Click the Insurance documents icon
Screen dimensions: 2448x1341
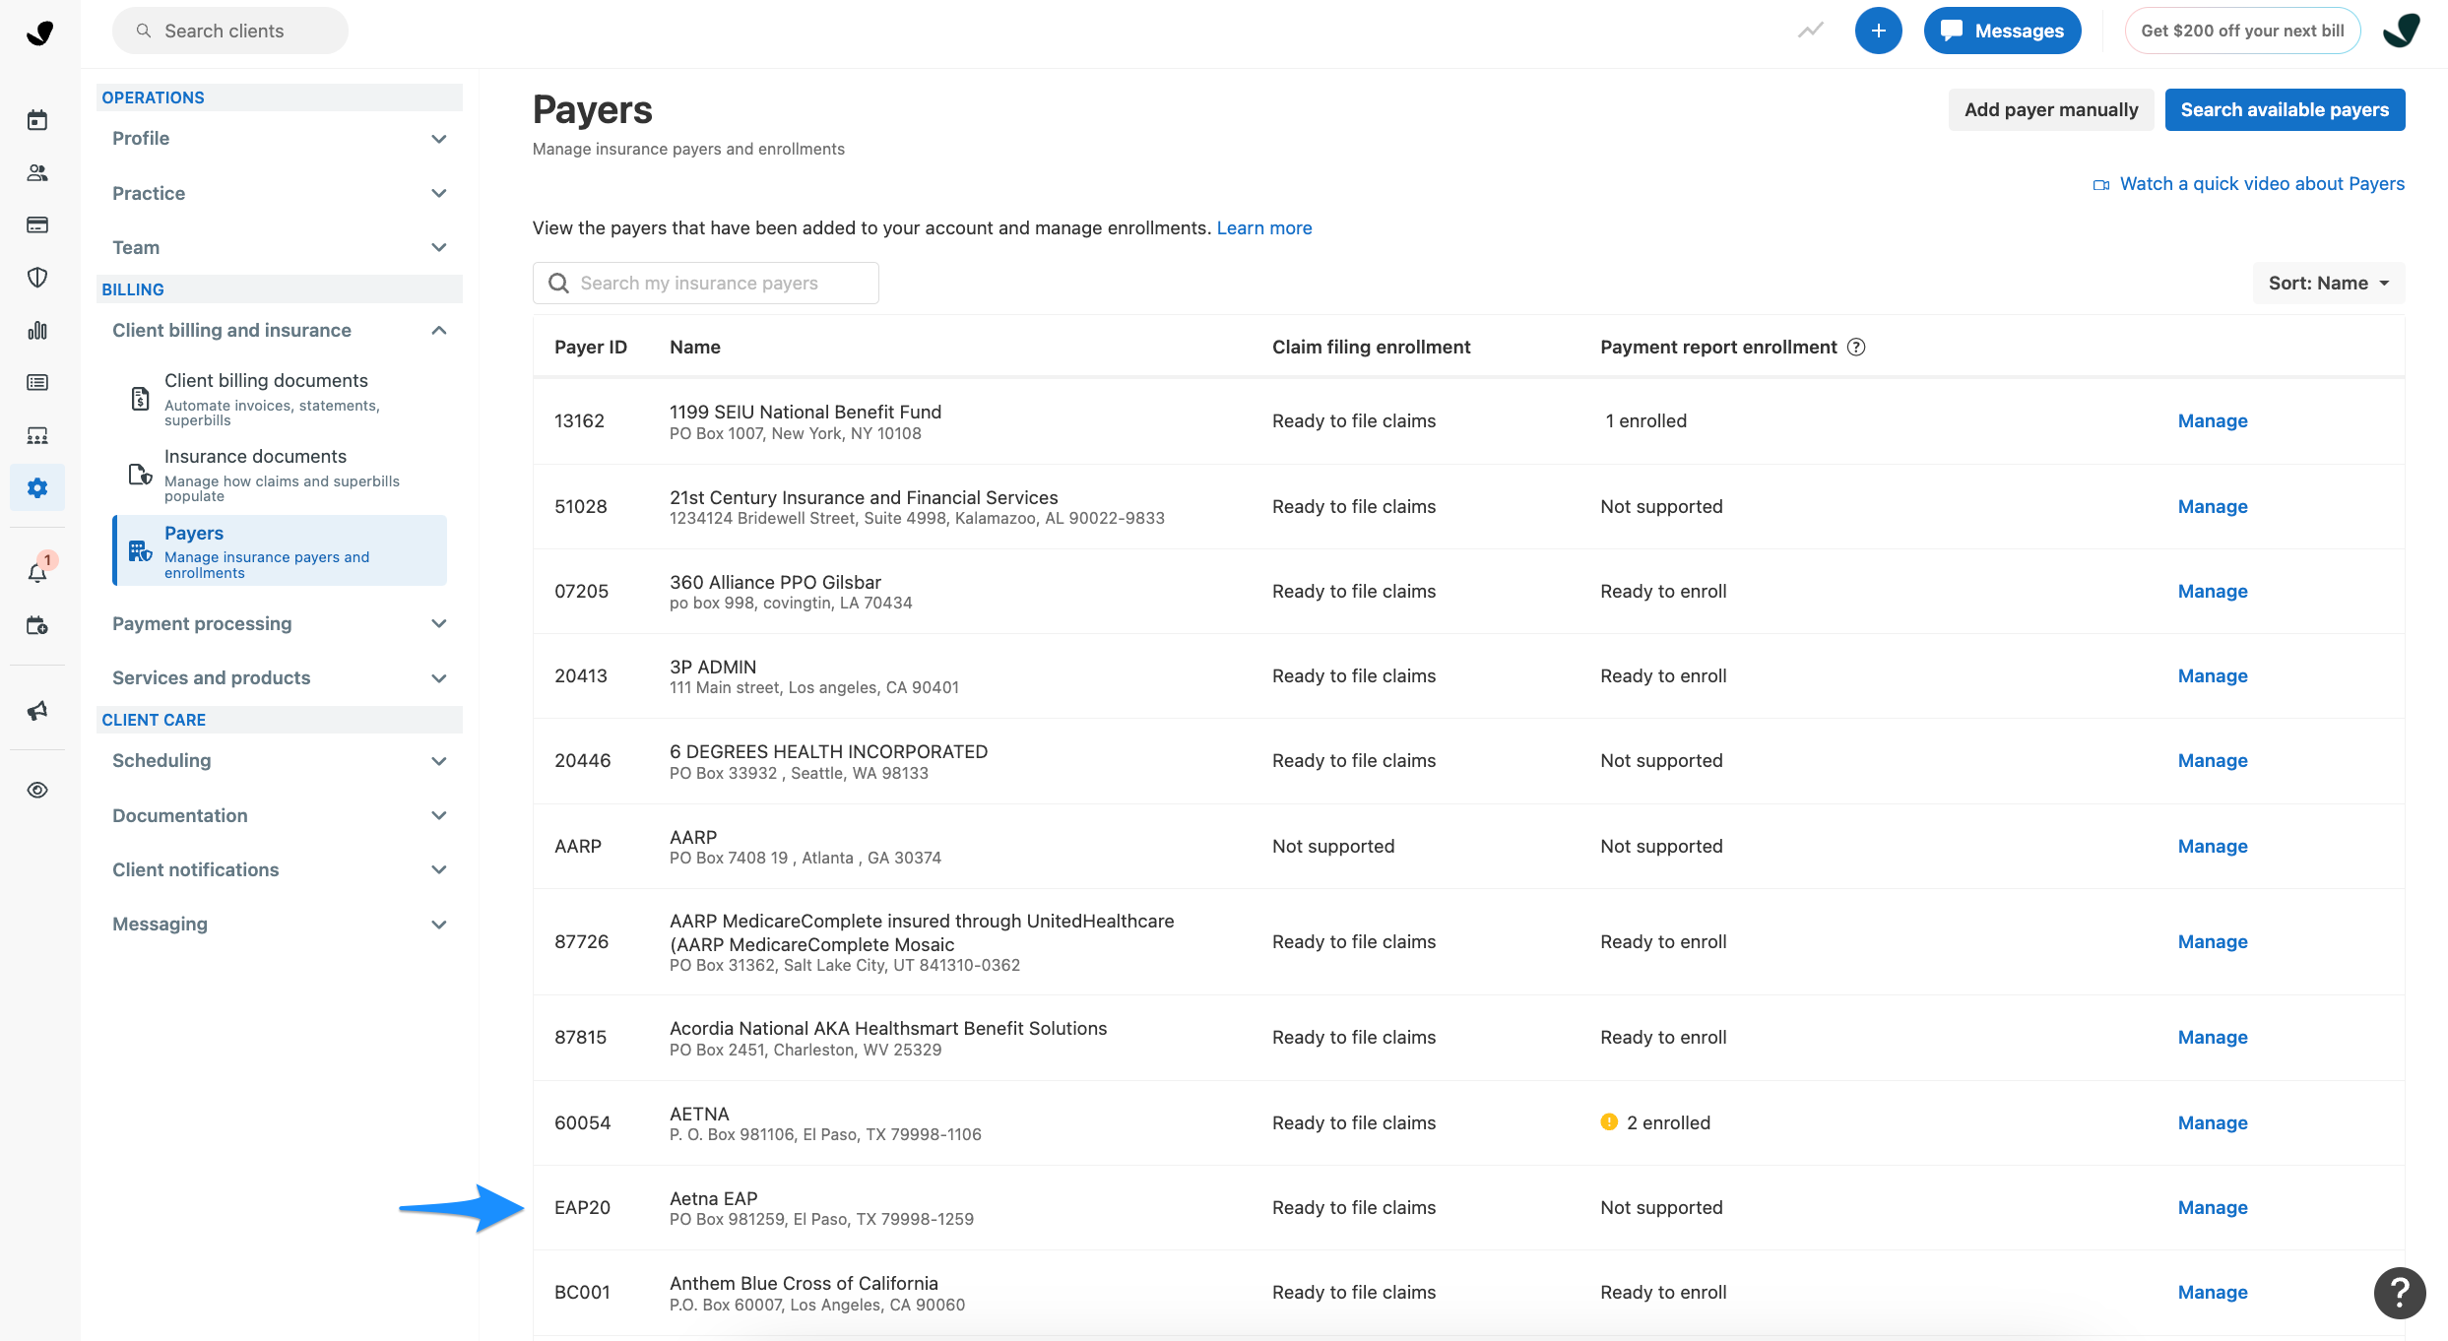point(140,475)
